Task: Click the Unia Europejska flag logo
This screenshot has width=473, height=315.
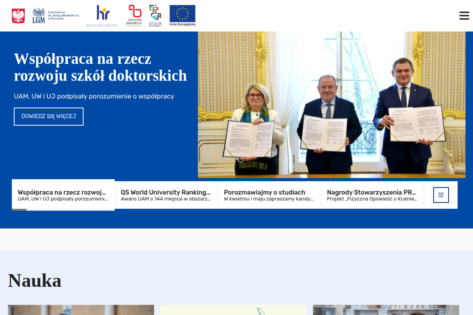Action: coord(182,16)
